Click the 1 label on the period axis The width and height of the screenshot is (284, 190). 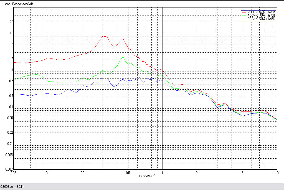pyautogui.click(x=163, y=173)
